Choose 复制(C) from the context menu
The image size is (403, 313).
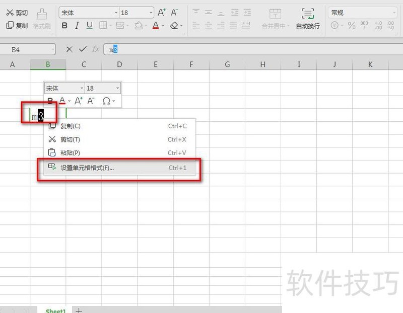pos(119,126)
